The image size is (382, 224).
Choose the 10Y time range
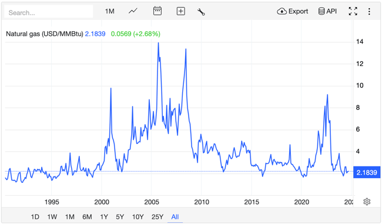tap(138, 217)
